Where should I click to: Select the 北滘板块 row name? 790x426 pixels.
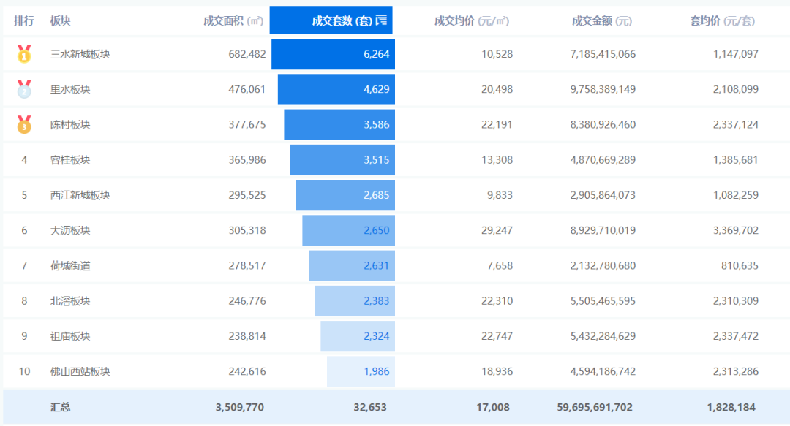click(70, 301)
